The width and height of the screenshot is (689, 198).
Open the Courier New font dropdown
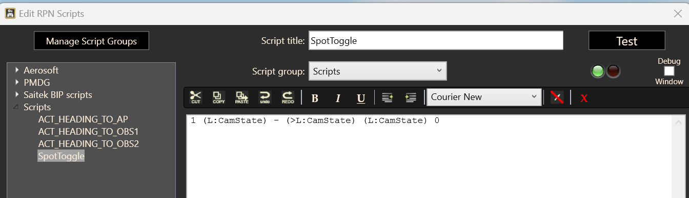[484, 97]
